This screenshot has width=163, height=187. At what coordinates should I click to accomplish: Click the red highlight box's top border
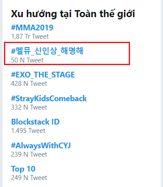(x=67, y=43)
